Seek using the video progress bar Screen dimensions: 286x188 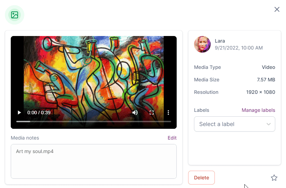tap(94, 122)
